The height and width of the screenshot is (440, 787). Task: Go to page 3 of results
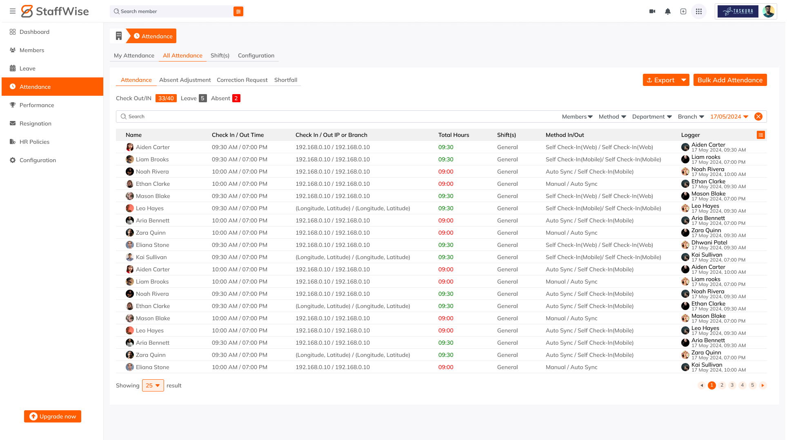click(732, 385)
